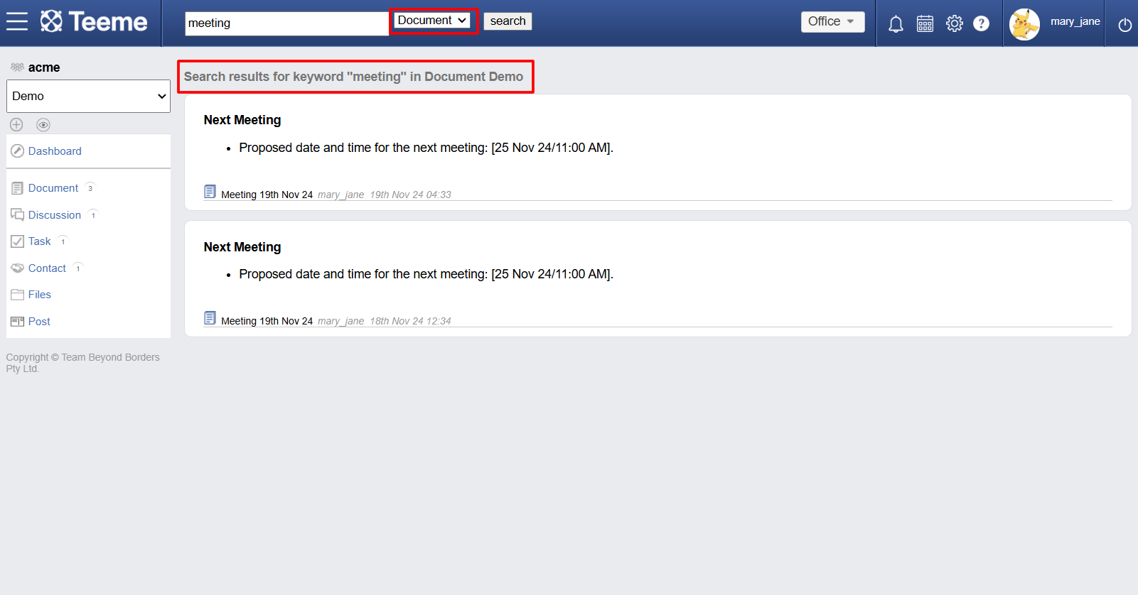Image resolution: width=1138 pixels, height=595 pixels.
Task: Open the Office dropdown
Action: click(832, 22)
